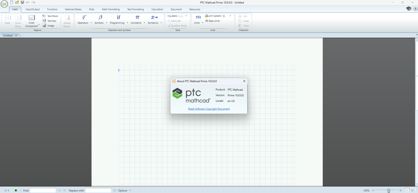Open the Plots ribbon tab
The height and width of the screenshot is (193, 418).
[x=92, y=9]
